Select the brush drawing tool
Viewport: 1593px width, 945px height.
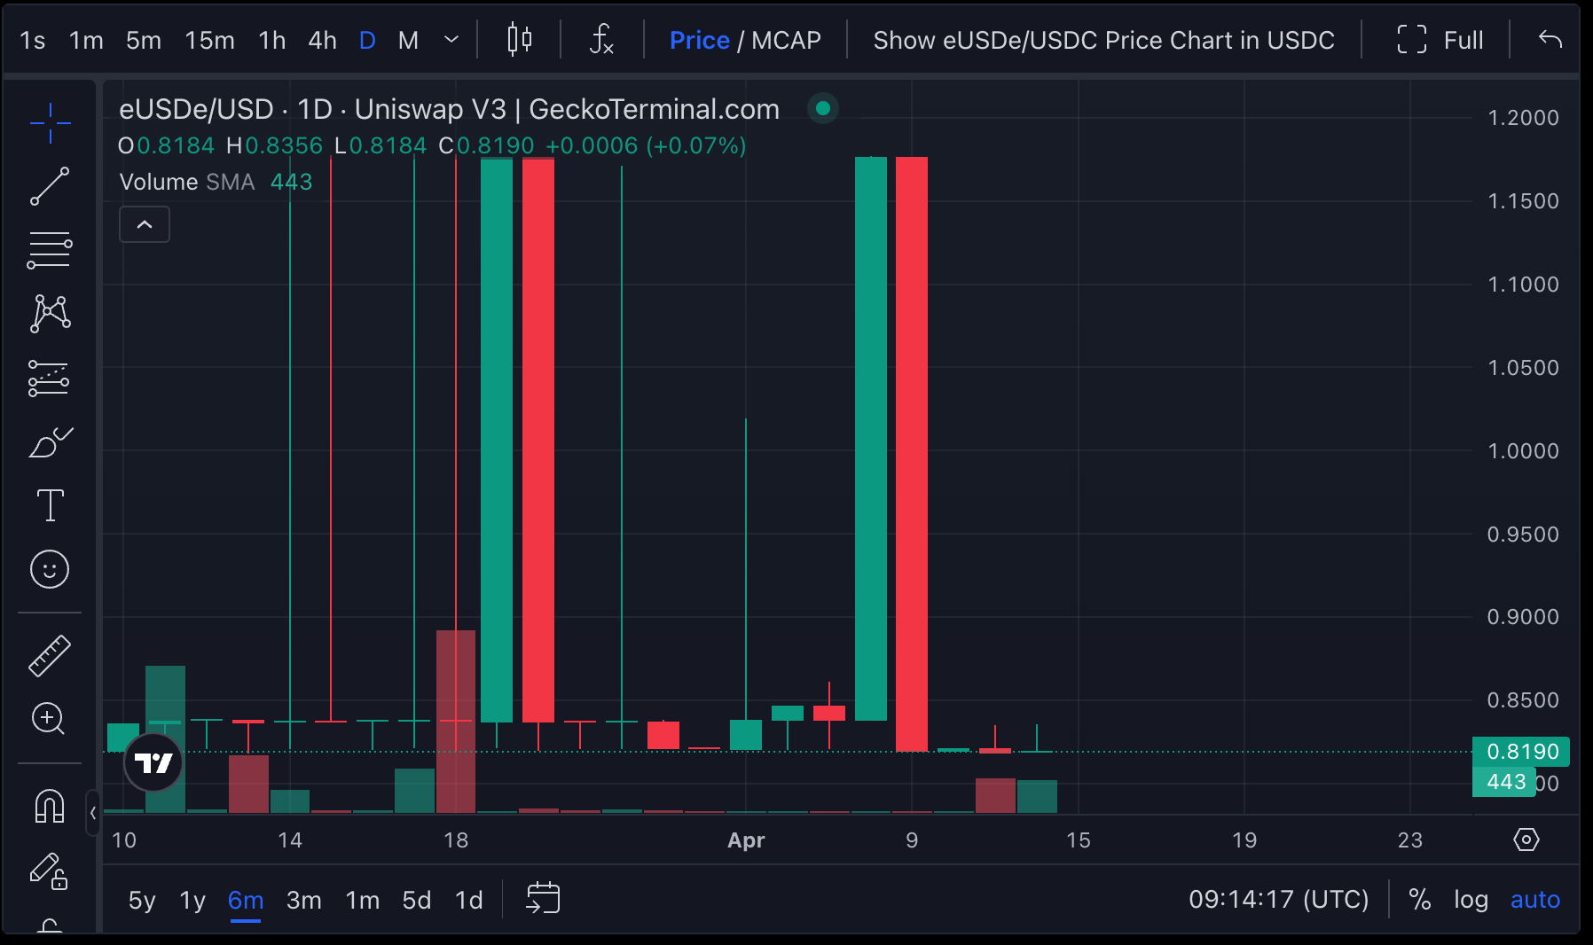50,441
